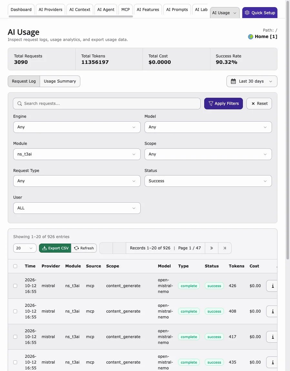The height and width of the screenshot is (371, 290).
Task: Click the calendar icon beside Last 30 days
Action: click(x=233, y=81)
